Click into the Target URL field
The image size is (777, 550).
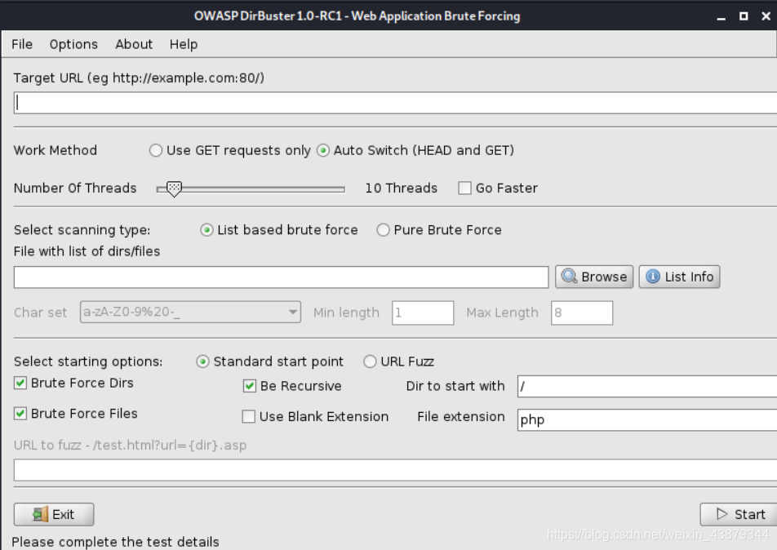395,103
